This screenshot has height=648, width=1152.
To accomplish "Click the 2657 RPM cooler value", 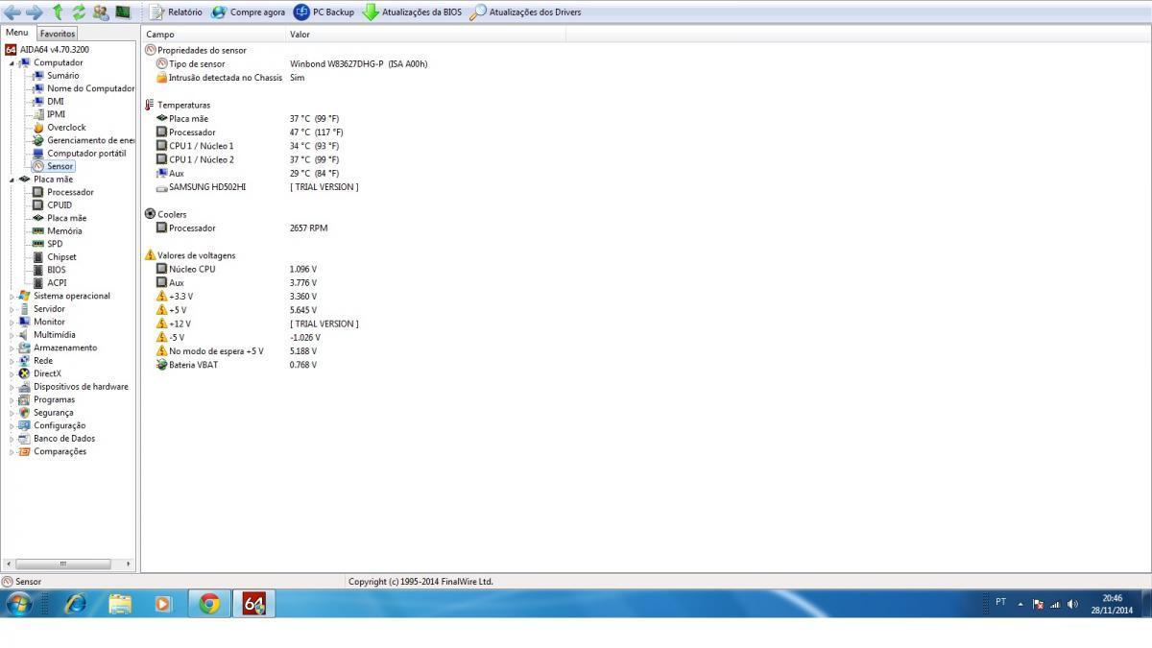I will click(x=308, y=228).
